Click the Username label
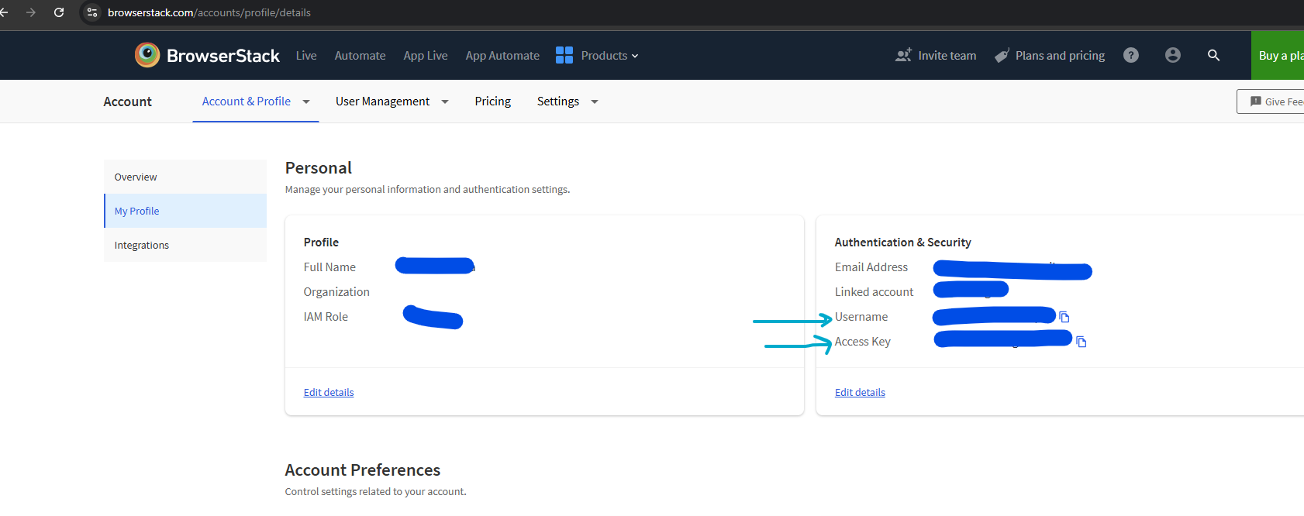1304x516 pixels. (861, 317)
